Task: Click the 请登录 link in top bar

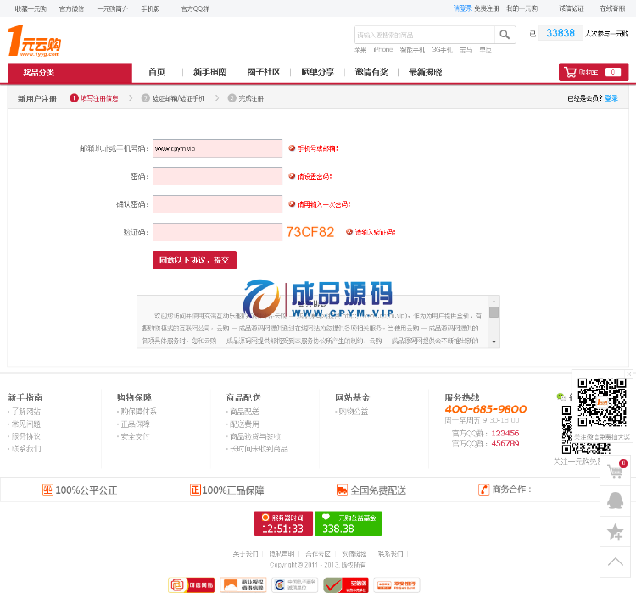Action: click(x=462, y=8)
